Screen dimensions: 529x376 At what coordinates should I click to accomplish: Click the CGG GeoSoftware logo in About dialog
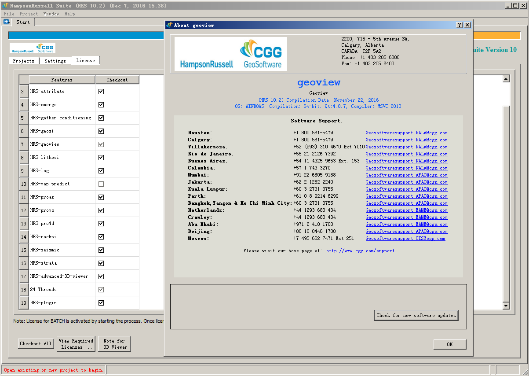pos(231,54)
